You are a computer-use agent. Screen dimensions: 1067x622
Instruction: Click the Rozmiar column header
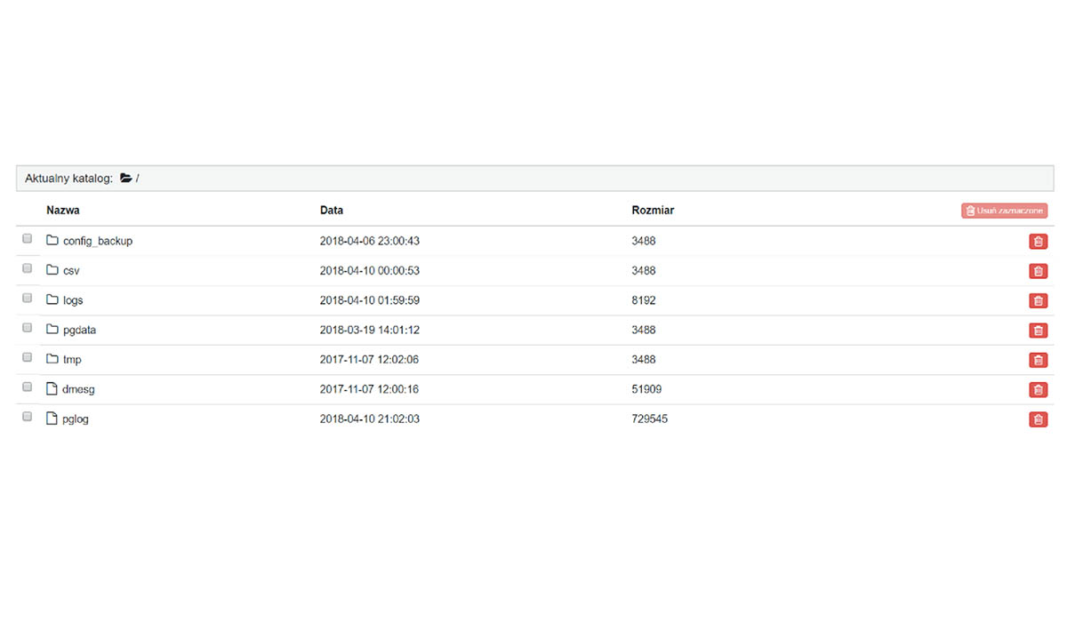[652, 211]
